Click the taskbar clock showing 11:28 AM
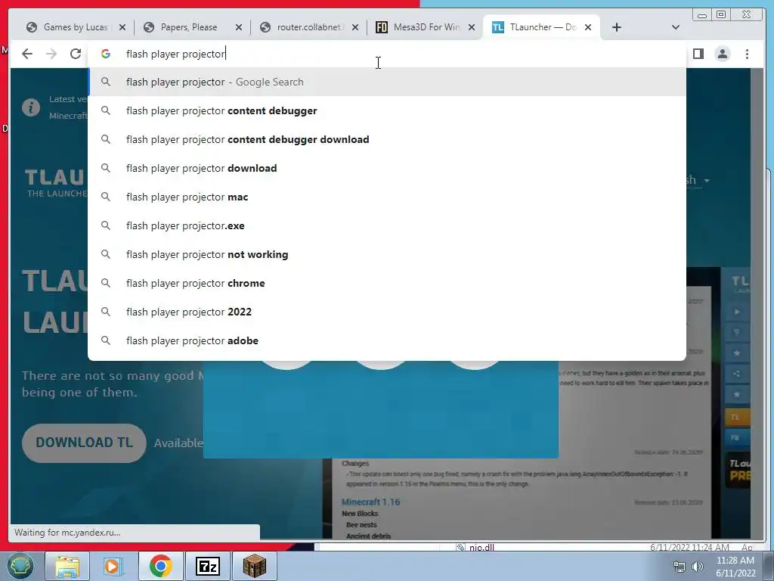This screenshot has height=581, width=774. tap(735, 567)
